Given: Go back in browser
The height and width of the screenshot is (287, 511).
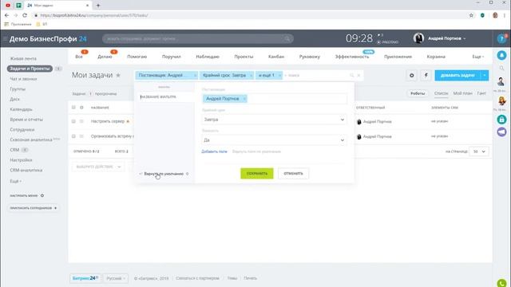Looking at the screenshot, I should pos(6,15).
